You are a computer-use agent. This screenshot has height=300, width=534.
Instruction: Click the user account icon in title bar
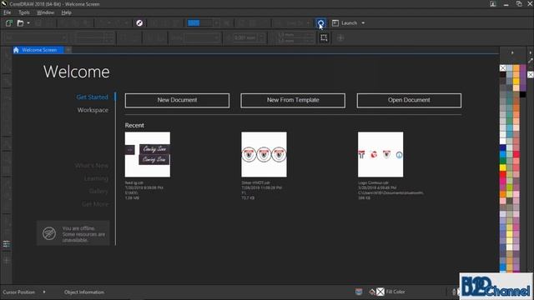493,4
